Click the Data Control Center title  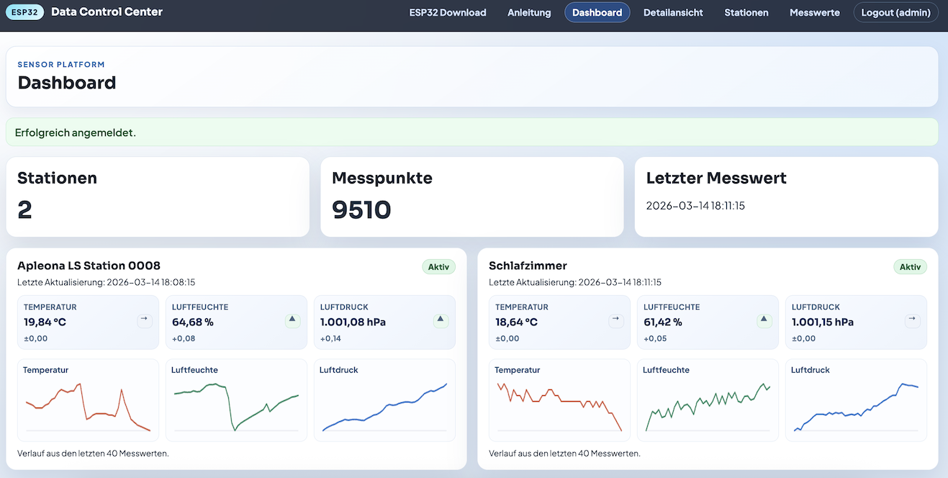(107, 12)
